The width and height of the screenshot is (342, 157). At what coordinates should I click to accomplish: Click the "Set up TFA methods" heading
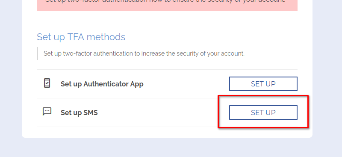click(x=81, y=37)
